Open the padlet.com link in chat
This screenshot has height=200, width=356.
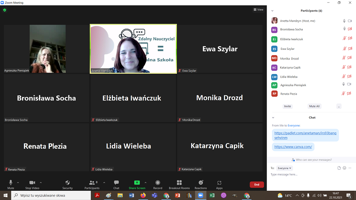(305, 135)
